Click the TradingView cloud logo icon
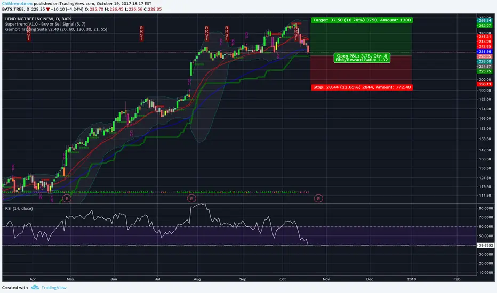 [x=35, y=287]
